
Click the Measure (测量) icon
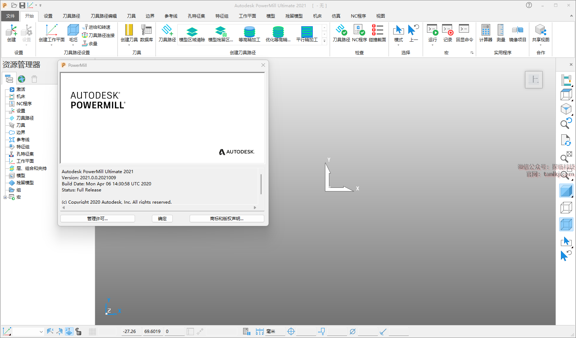click(501, 33)
